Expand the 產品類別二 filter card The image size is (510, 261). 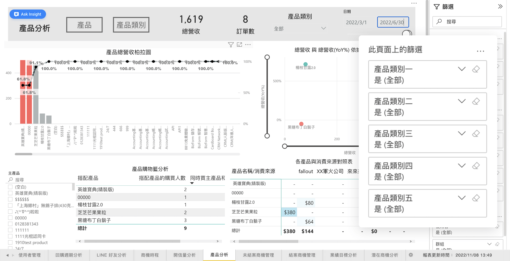tap(462, 101)
